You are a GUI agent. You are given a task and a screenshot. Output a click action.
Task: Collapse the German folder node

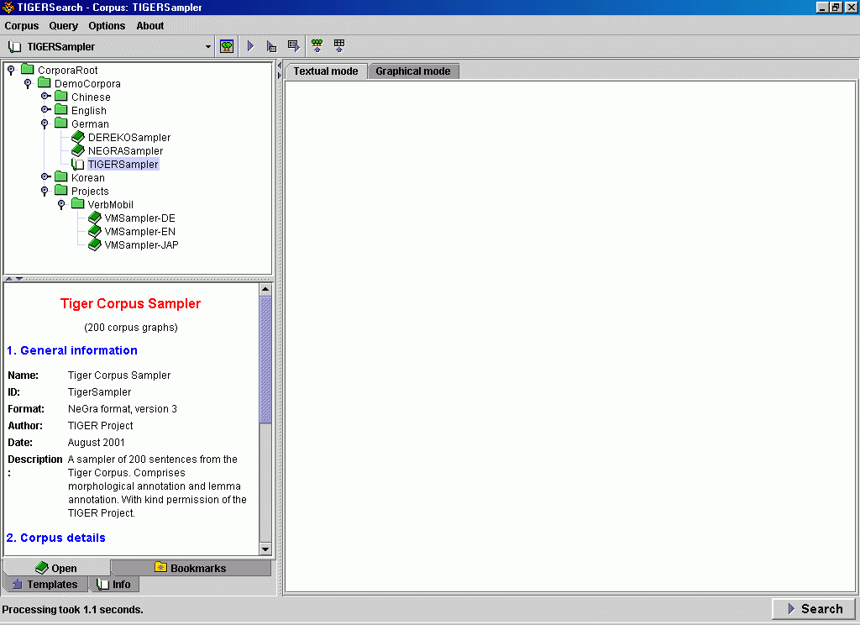pos(45,123)
